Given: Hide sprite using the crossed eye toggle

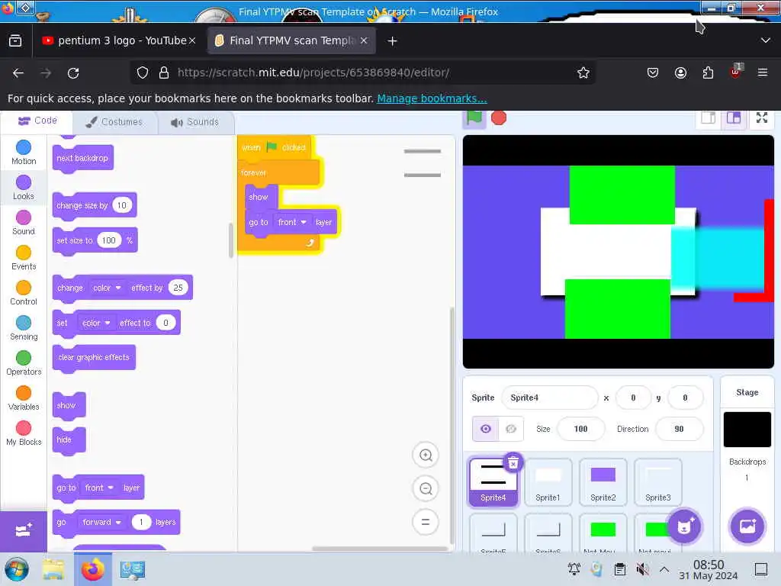Looking at the screenshot, I should click(511, 429).
